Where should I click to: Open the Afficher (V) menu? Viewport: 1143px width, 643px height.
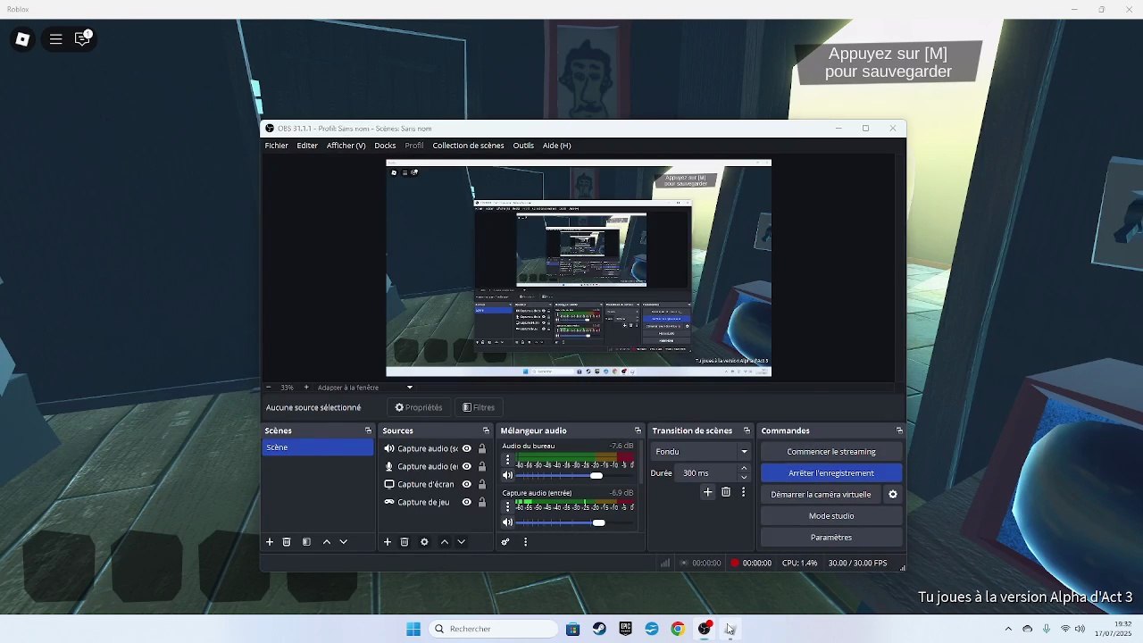(346, 146)
